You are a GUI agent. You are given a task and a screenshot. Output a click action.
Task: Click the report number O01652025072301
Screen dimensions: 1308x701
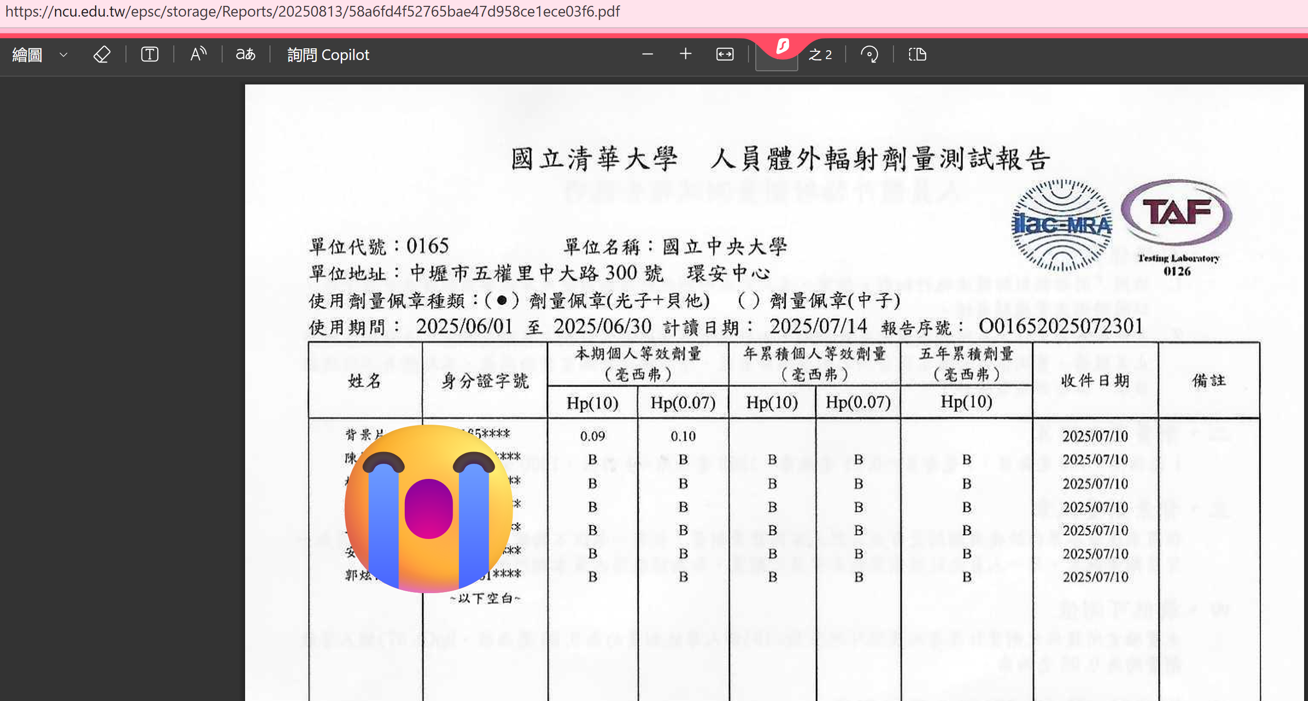[1061, 327]
